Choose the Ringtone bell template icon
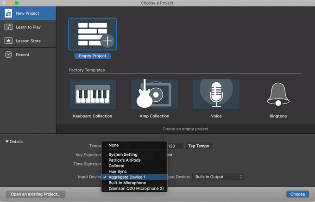This screenshot has width=315, height=202. tap(278, 94)
